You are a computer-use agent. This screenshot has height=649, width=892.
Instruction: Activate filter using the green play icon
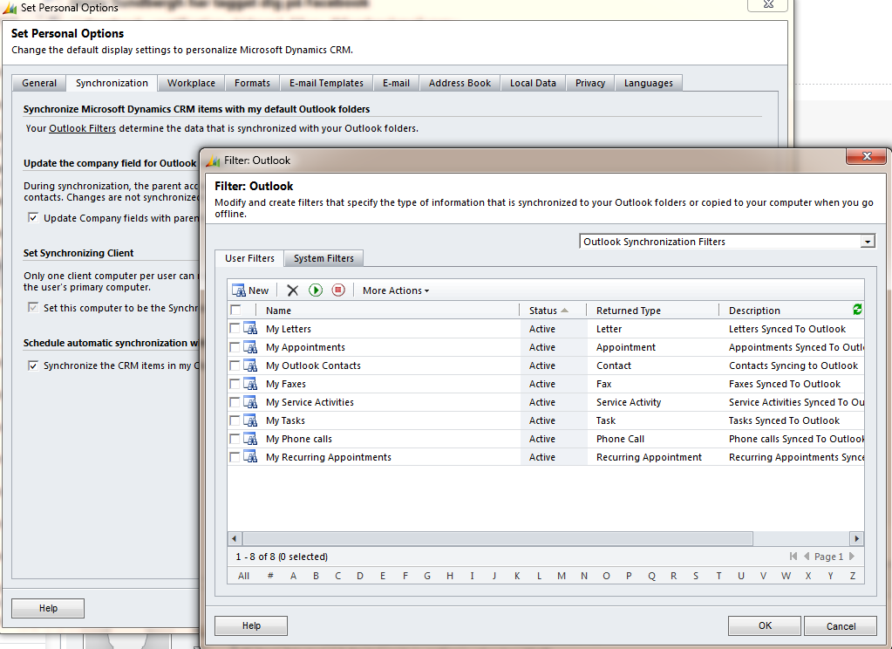click(x=315, y=290)
